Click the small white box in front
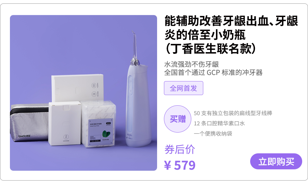The height and width of the screenshot is (184, 308). (65, 123)
